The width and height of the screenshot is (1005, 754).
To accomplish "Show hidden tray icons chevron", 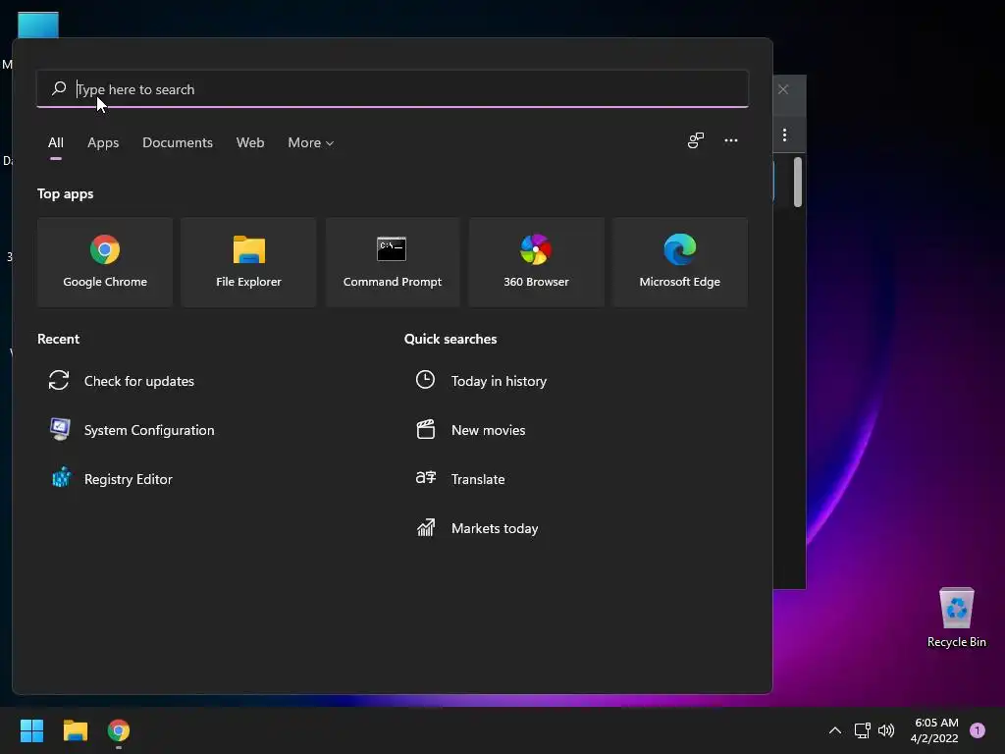I will coord(835,730).
